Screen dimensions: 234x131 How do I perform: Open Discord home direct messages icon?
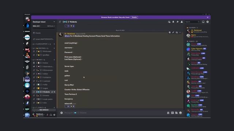coord(27,19)
